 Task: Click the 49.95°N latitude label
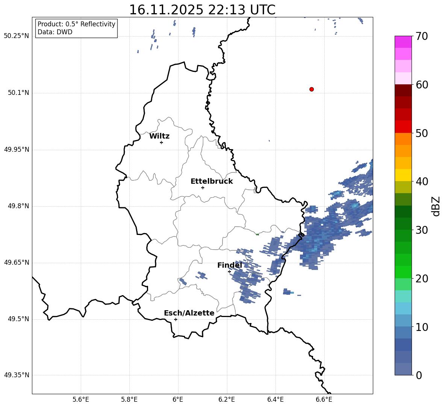(x=17, y=149)
